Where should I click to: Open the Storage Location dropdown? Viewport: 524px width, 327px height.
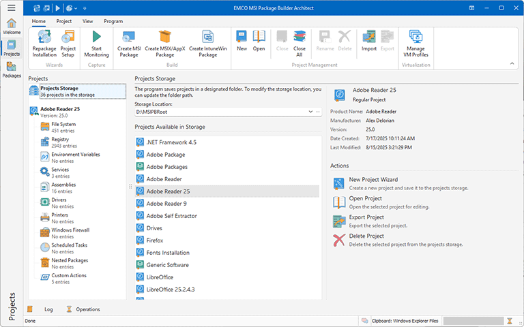click(x=310, y=111)
